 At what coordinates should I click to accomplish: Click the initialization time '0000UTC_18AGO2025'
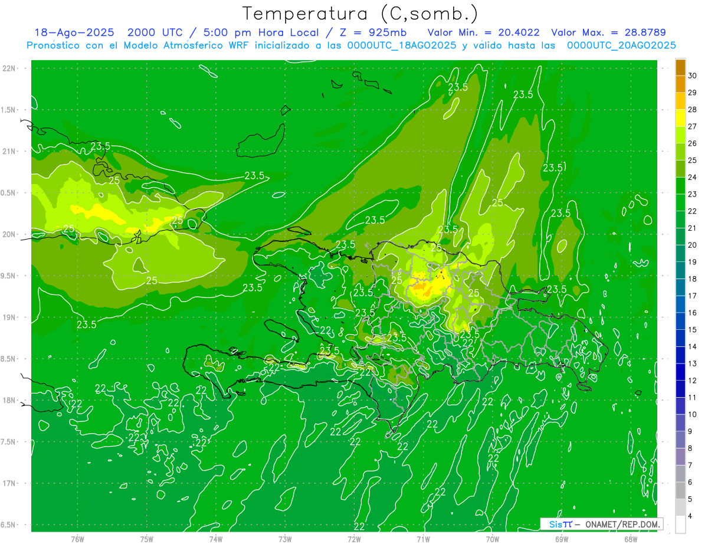pos(402,45)
